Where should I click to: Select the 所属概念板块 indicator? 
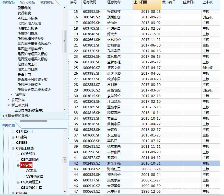click(28, 28)
